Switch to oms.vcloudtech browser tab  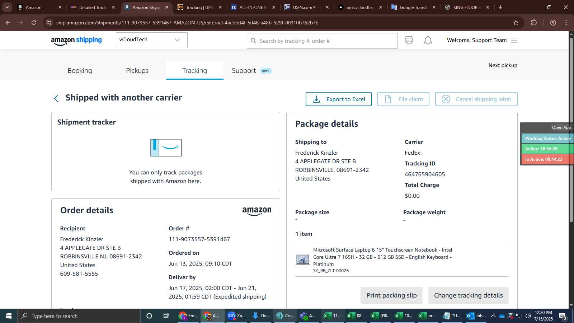[360, 7]
